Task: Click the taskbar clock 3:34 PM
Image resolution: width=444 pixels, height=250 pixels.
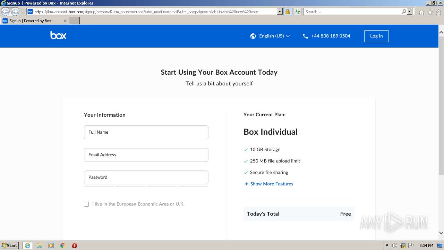Action: [x=426, y=245]
